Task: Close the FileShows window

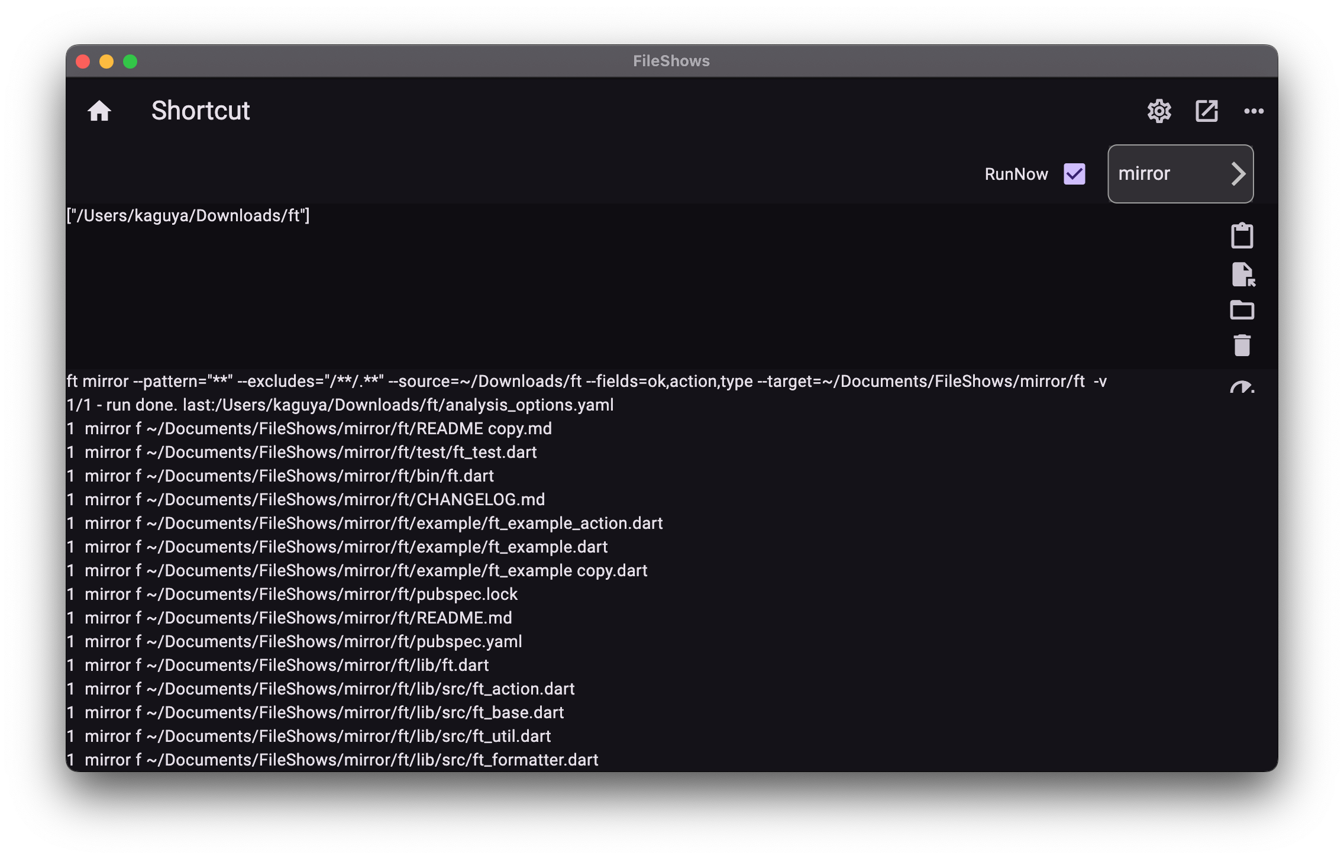Action: tap(83, 62)
